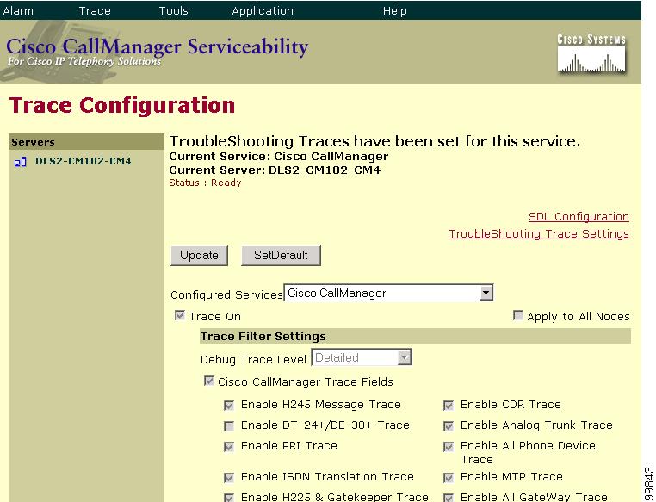Screen dimensions: 656x502
Task: Click the SetDefault button
Action: 281,256
